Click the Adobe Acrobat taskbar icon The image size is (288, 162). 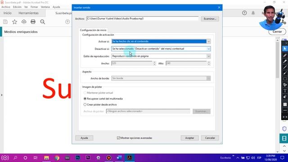pos(130,157)
